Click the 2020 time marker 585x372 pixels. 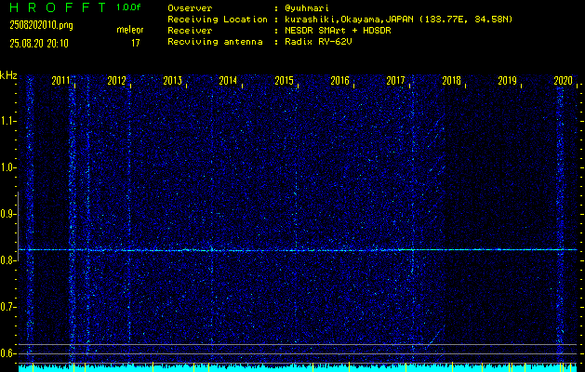click(x=564, y=81)
